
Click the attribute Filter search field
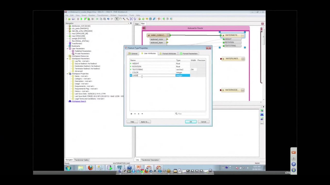(x=190, y=114)
